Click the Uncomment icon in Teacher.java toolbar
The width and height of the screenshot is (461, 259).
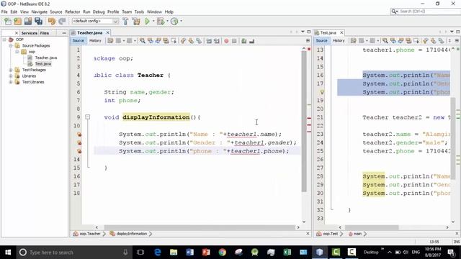(251, 41)
